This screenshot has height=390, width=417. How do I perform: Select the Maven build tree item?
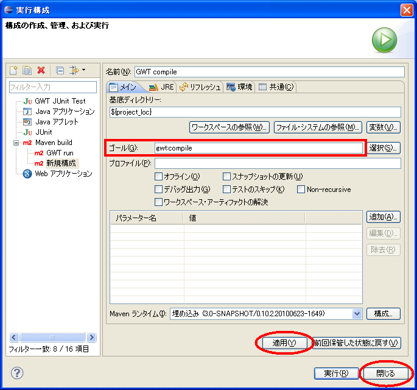[x=54, y=143]
